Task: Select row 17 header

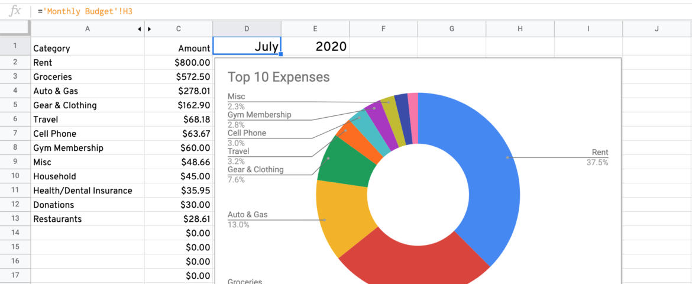Action: point(15,276)
